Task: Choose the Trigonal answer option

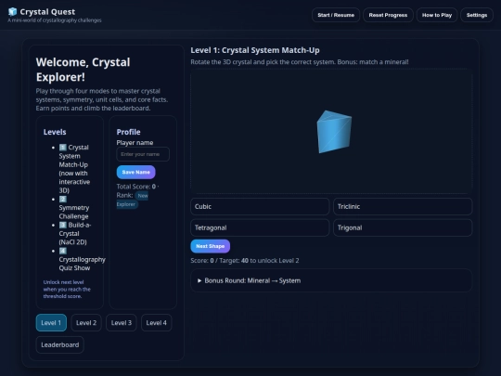Action: click(403, 227)
